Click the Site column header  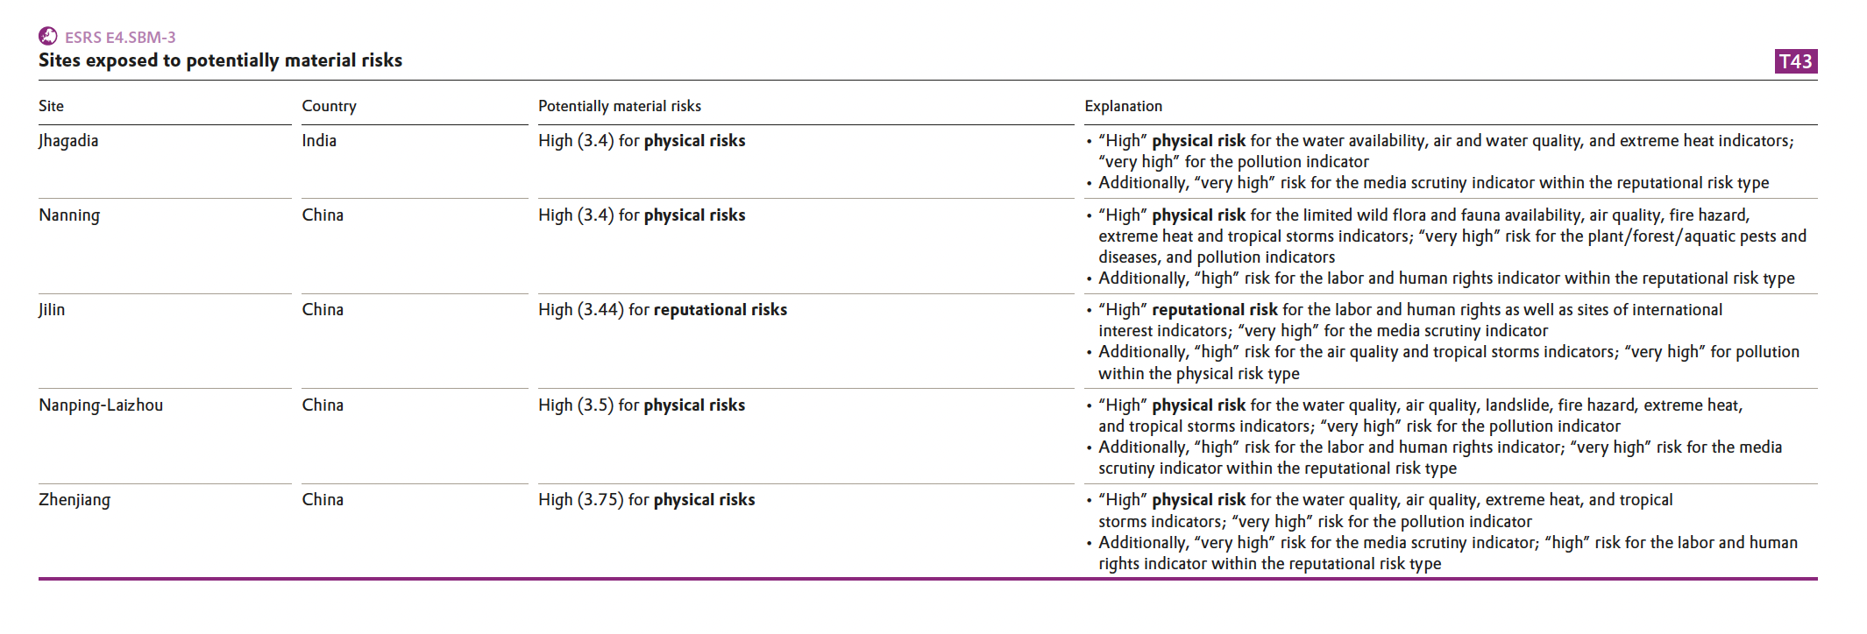pyautogui.click(x=51, y=106)
